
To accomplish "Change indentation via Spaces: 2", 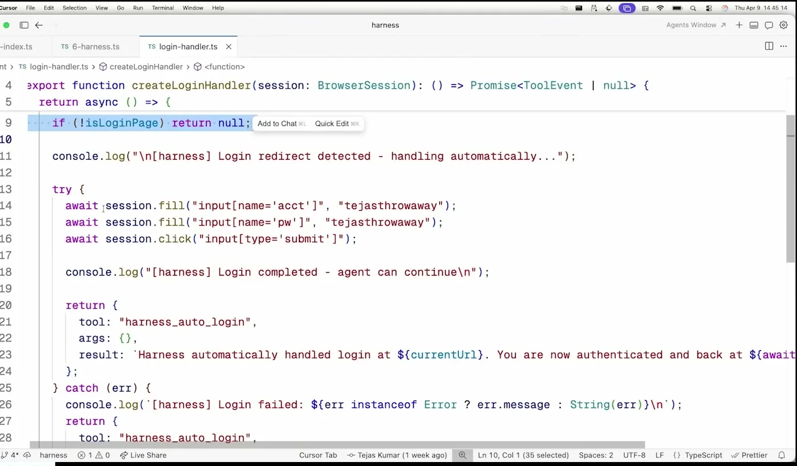I will coord(596,455).
